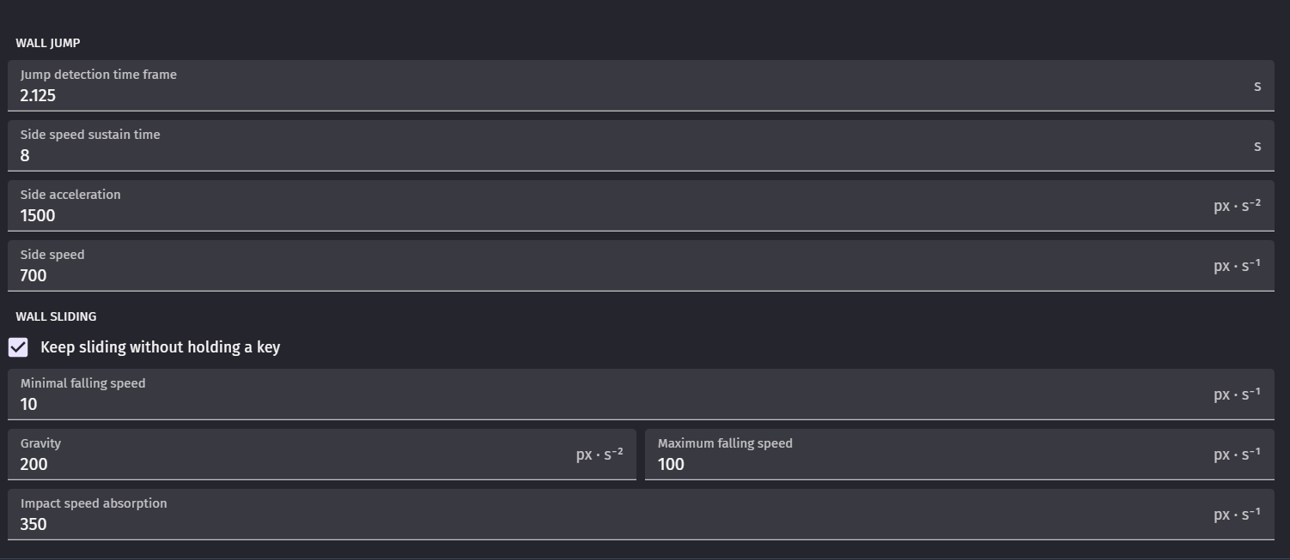Focus the Side speed sustain time input
This screenshot has height=560, width=1290.
pyautogui.click(x=601, y=155)
